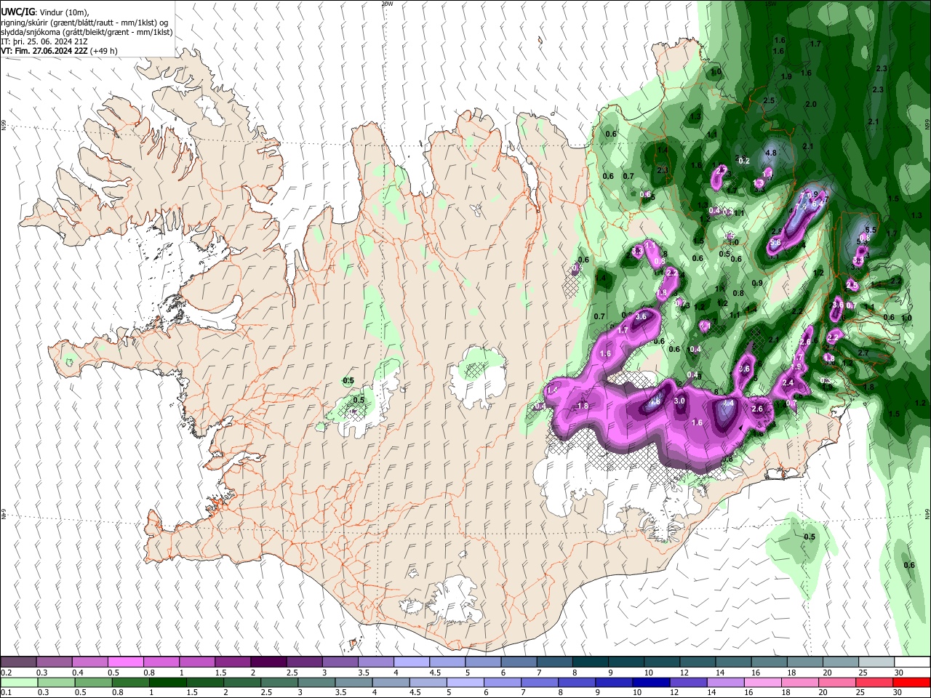
Task: Click the legend tick label 0.1 in the bottom row
Action: click(x=7, y=693)
